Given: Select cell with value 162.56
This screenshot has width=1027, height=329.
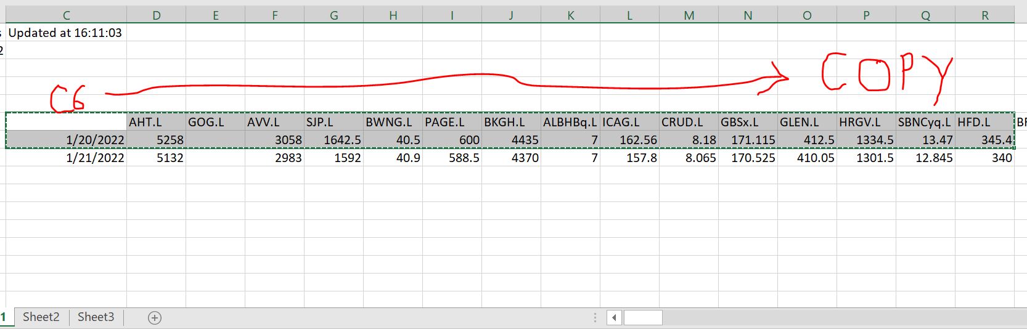Looking at the screenshot, I should [x=629, y=140].
